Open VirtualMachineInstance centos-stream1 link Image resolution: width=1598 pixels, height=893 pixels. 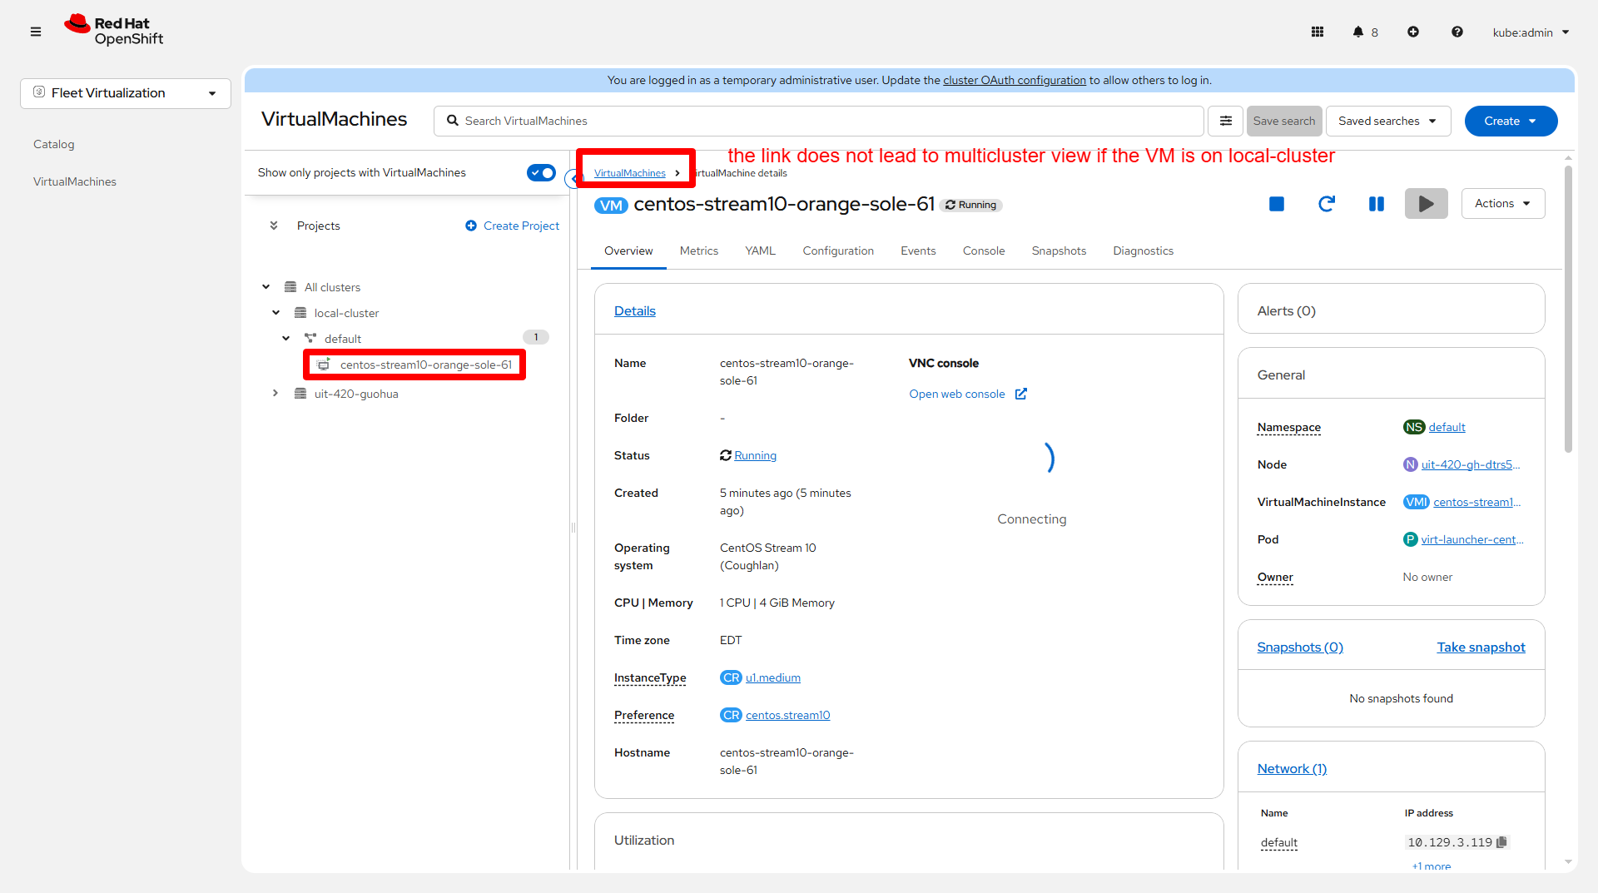pyautogui.click(x=1477, y=502)
